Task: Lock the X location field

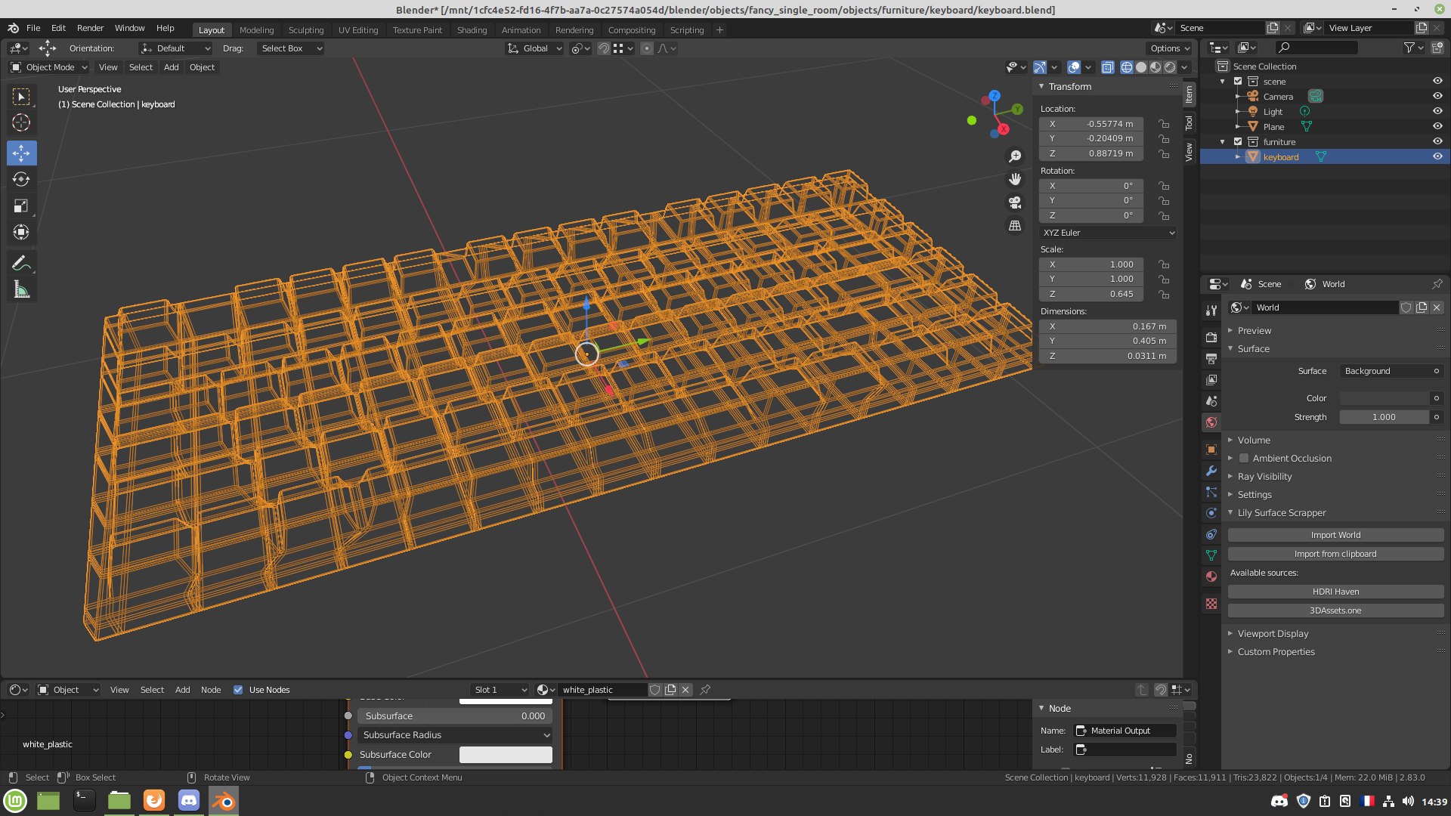Action: 1164,124
